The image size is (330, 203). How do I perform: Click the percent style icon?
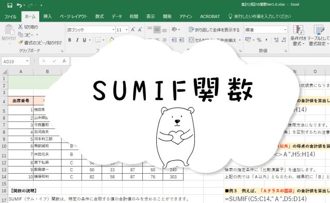point(259,40)
